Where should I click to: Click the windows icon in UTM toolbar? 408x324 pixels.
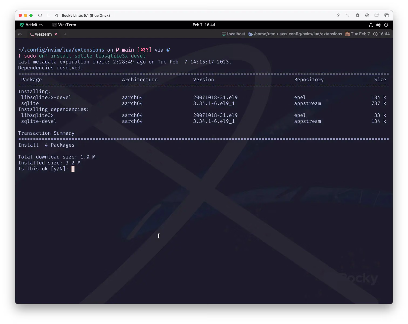pos(386,15)
